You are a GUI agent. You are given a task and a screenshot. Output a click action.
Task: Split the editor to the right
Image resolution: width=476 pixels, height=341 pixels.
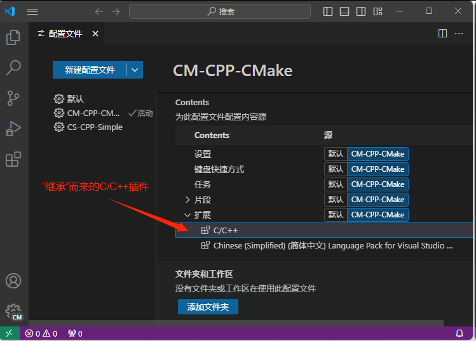pyautogui.click(x=442, y=34)
